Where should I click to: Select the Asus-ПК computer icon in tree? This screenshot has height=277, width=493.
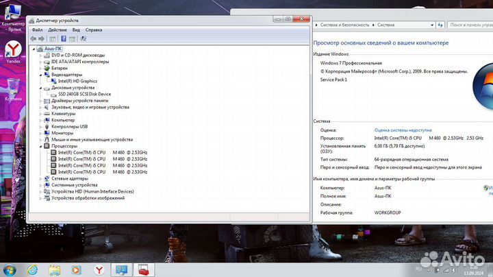tap(40, 49)
